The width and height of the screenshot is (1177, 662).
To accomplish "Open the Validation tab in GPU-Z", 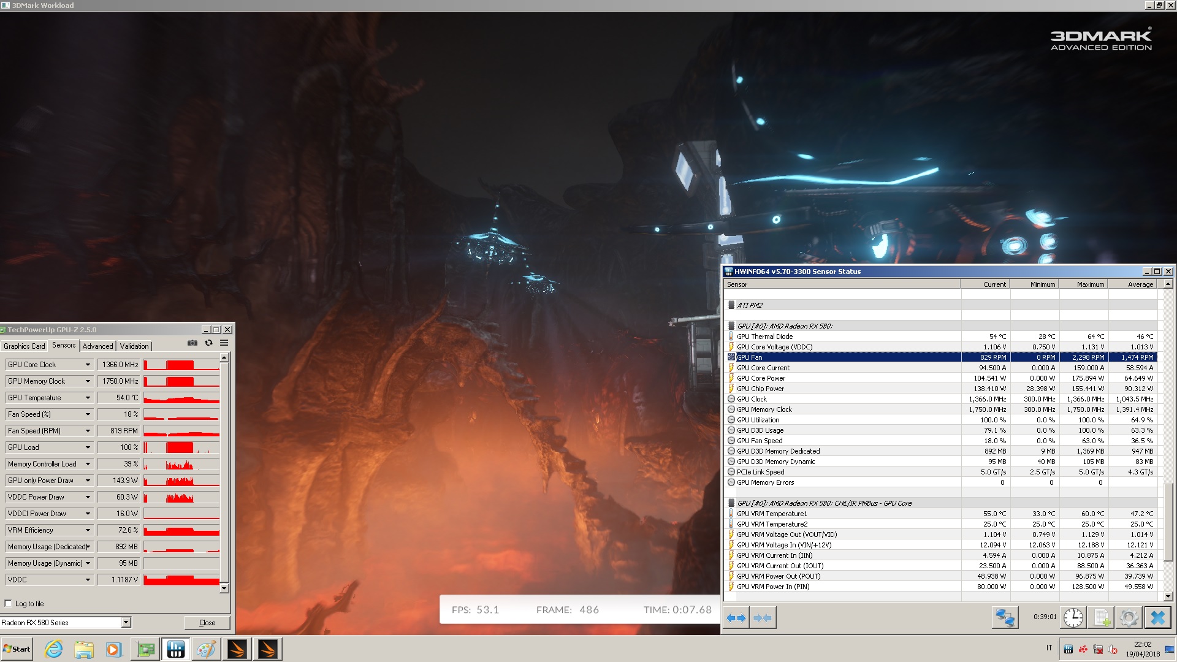I will [134, 346].
